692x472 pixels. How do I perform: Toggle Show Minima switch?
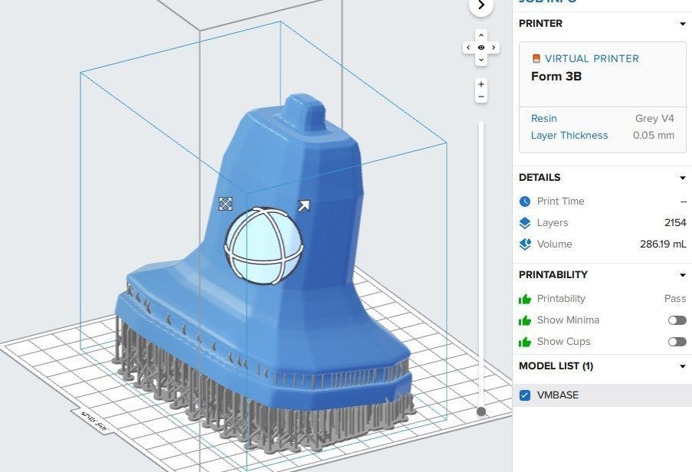click(x=677, y=320)
